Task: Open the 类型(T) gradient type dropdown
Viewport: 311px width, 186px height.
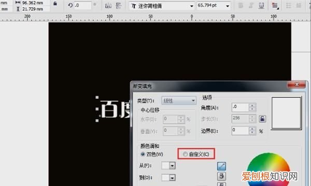Action: pos(179,101)
